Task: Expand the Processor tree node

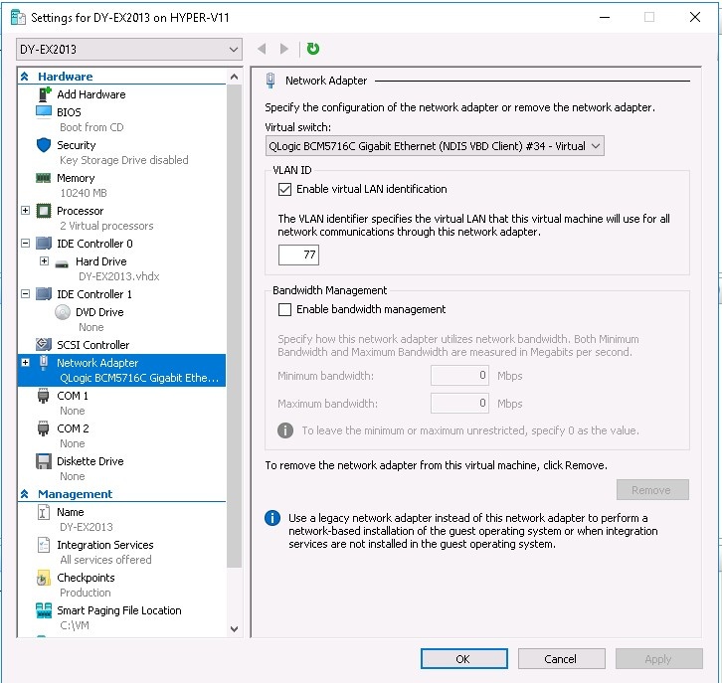Action: click(25, 211)
